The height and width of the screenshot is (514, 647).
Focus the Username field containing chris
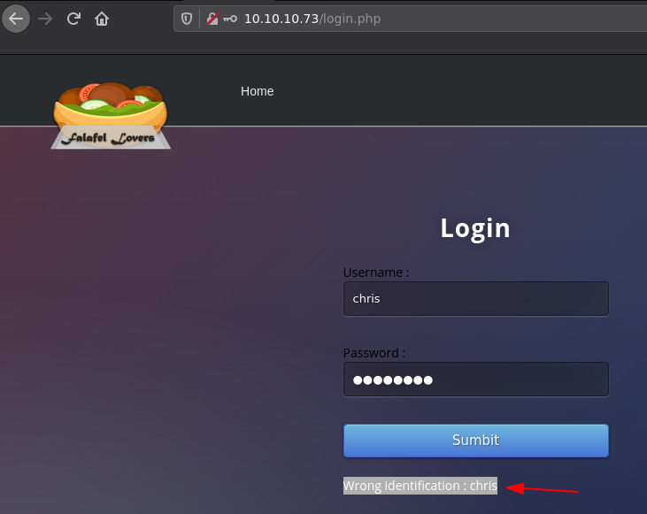(x=476, y=299)
